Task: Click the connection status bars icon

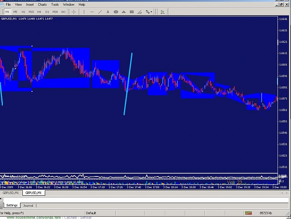Action: (249, 213)
